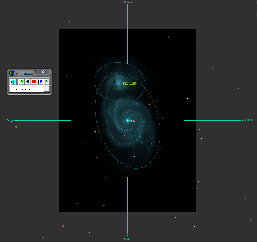This screenshot has width=257, height=242.
Task: Click the OUEST direction label
Action: pyautogui.click(x=248, y=120)
